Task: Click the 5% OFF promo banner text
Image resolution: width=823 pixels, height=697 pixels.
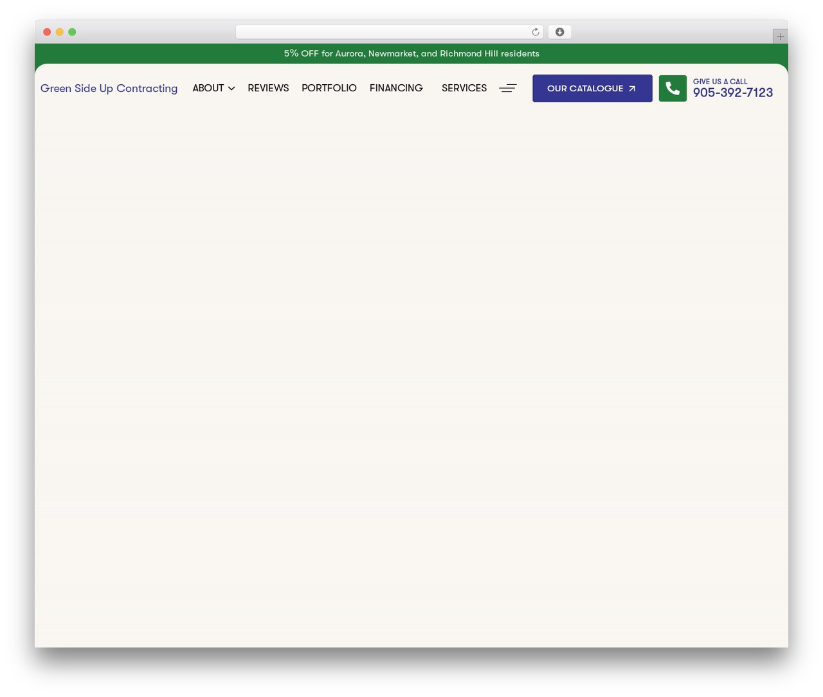Action: click(411, 53)
